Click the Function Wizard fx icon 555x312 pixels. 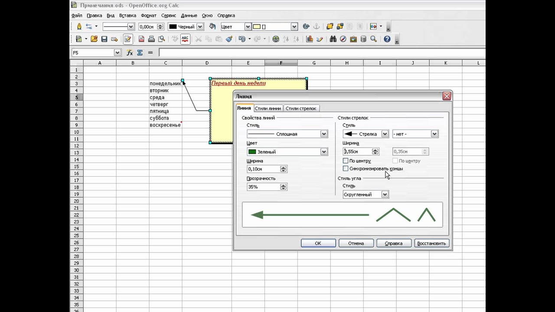(x=129, y=52)
